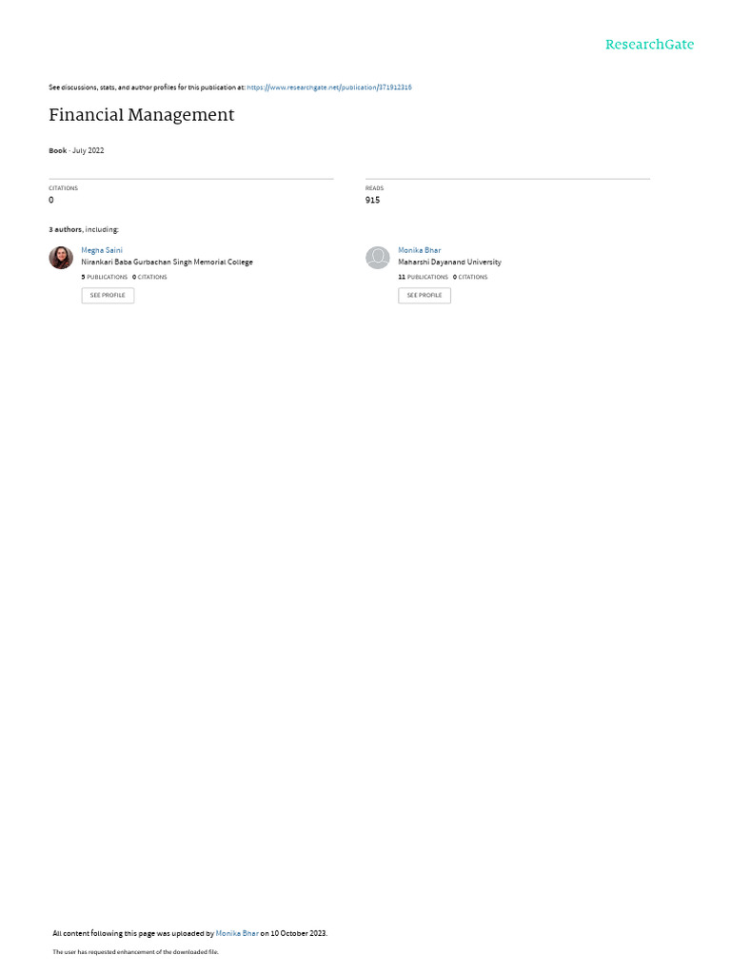This screenshot has width=731, height=974.
Task: Click Nirankari Baba Gurbachan Singh Memorial College text
Action: click(x=168, y=263)
